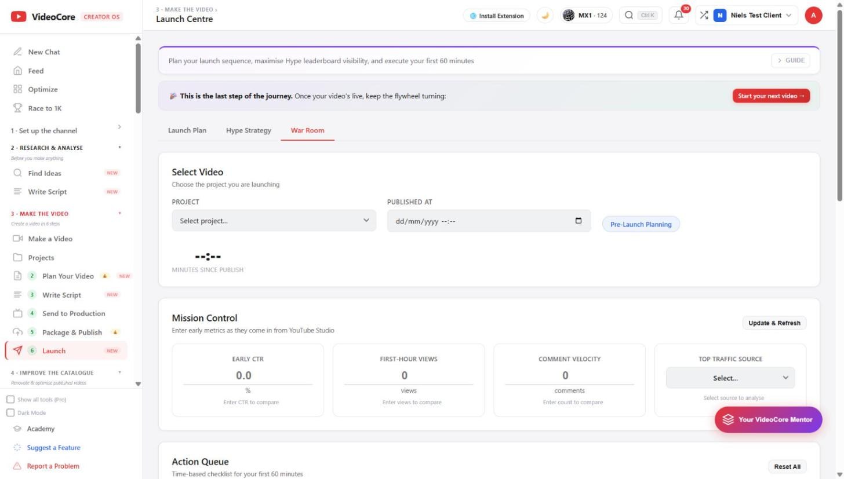Enable Show all tools (Pro) checkbox
844x479 pixels.
pyautogui.click(x=10, y=400)
